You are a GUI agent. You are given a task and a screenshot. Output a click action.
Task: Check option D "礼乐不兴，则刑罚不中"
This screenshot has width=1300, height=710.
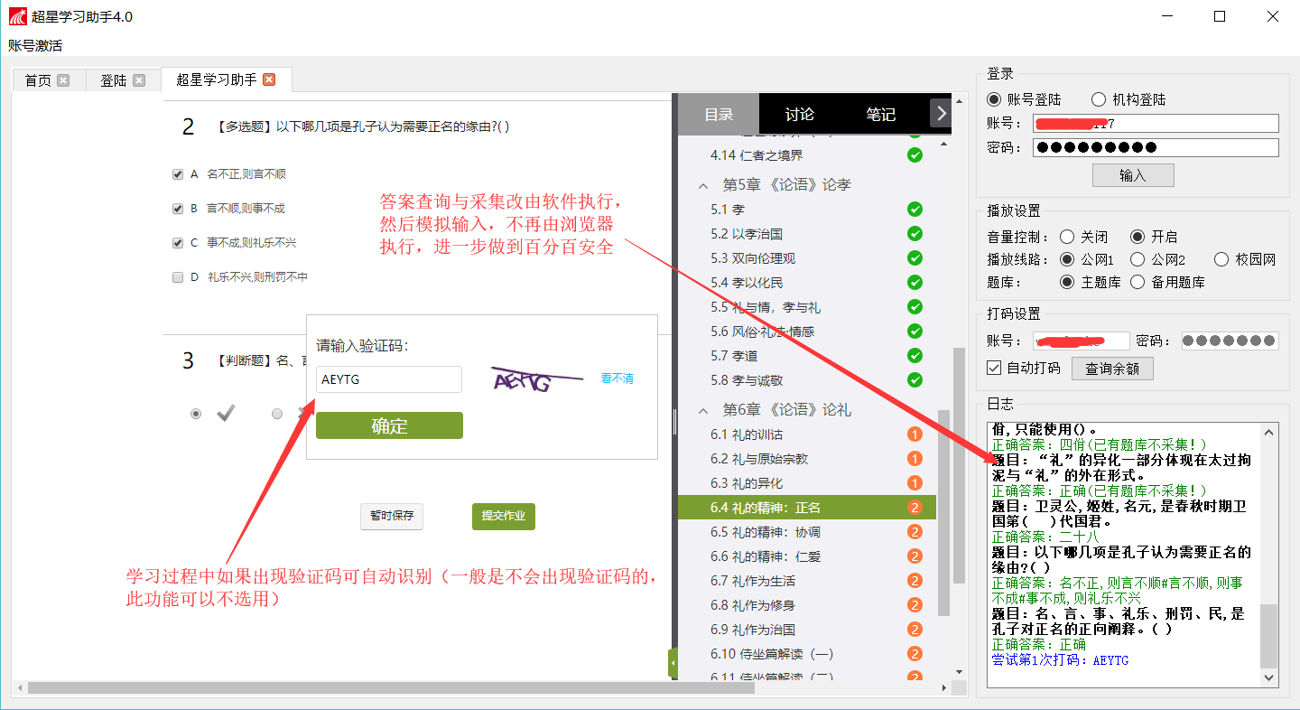(177, 276)
